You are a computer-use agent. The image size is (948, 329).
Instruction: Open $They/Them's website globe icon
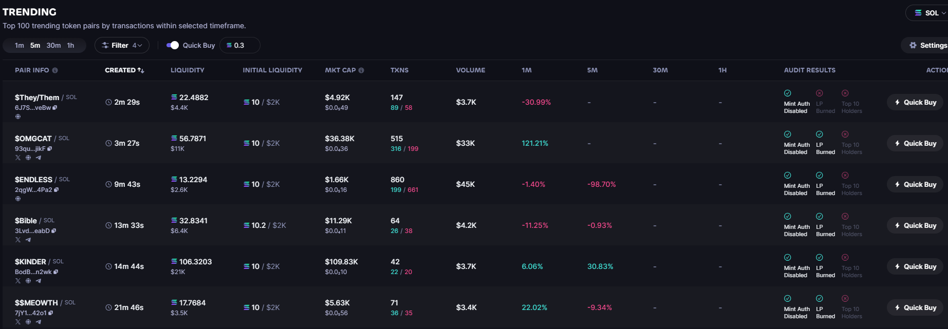pyautogui.click(x=18, y=117)
